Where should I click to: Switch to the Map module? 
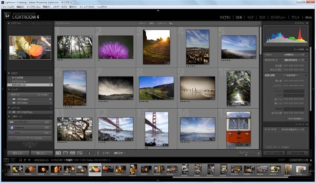250,17
